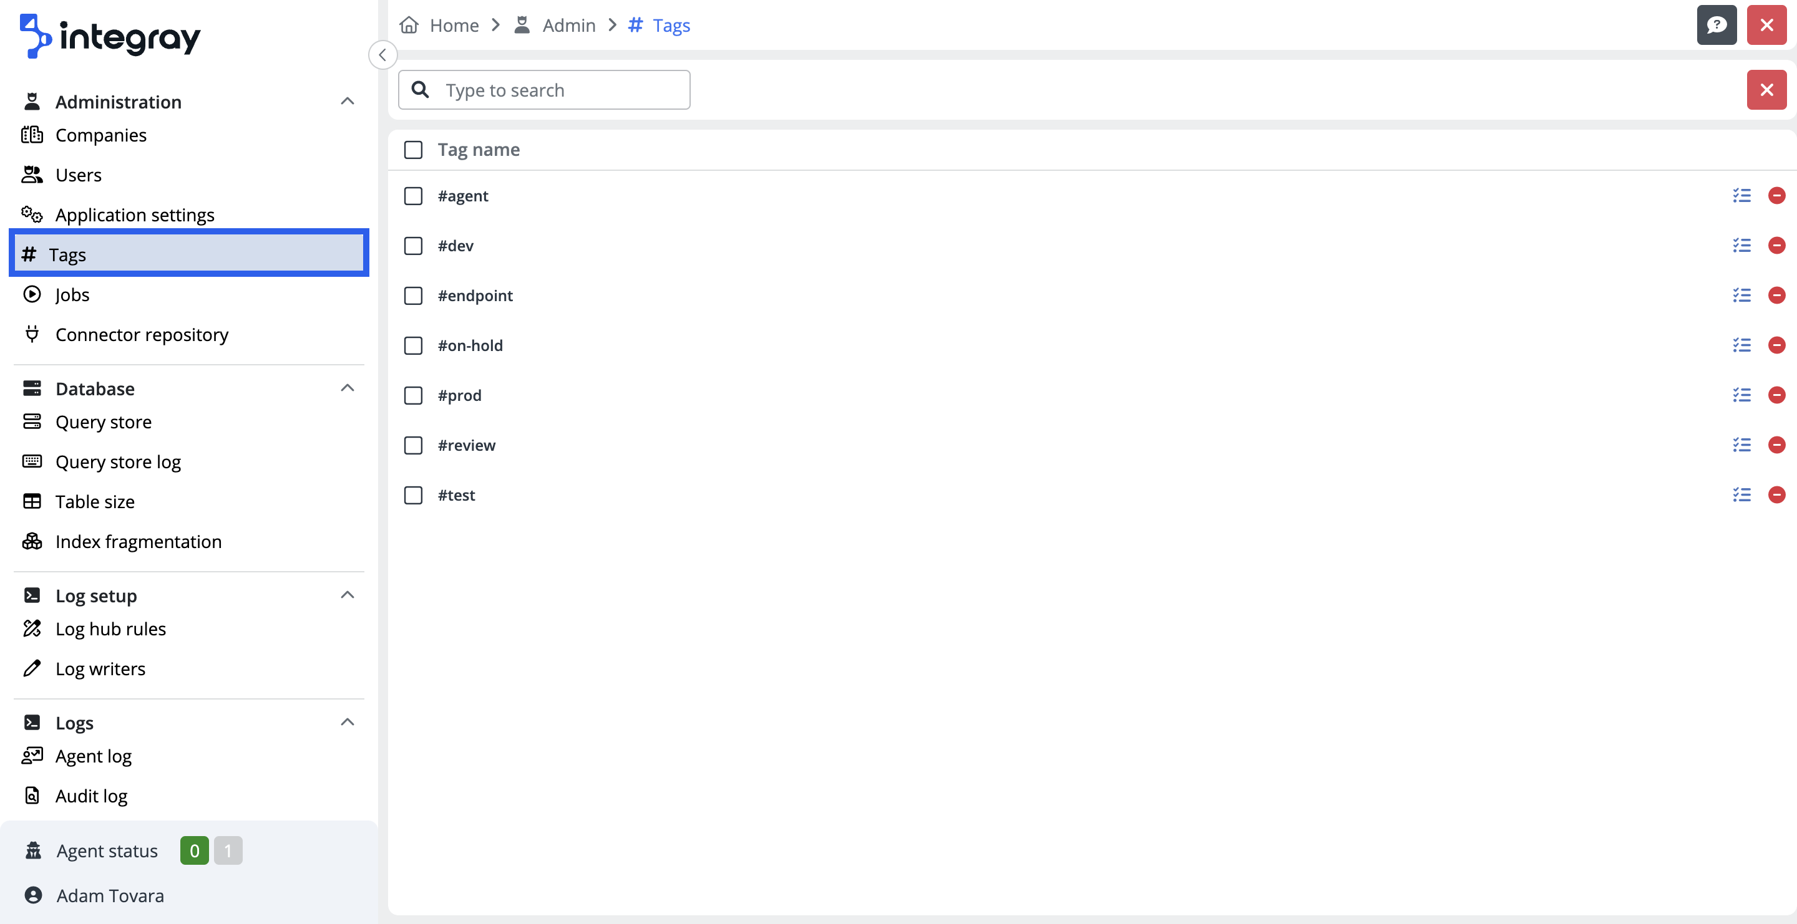This screenshot has width=1797, height=924.
Task: Open the help chat icon top right
Action: tap(1717, 25)
